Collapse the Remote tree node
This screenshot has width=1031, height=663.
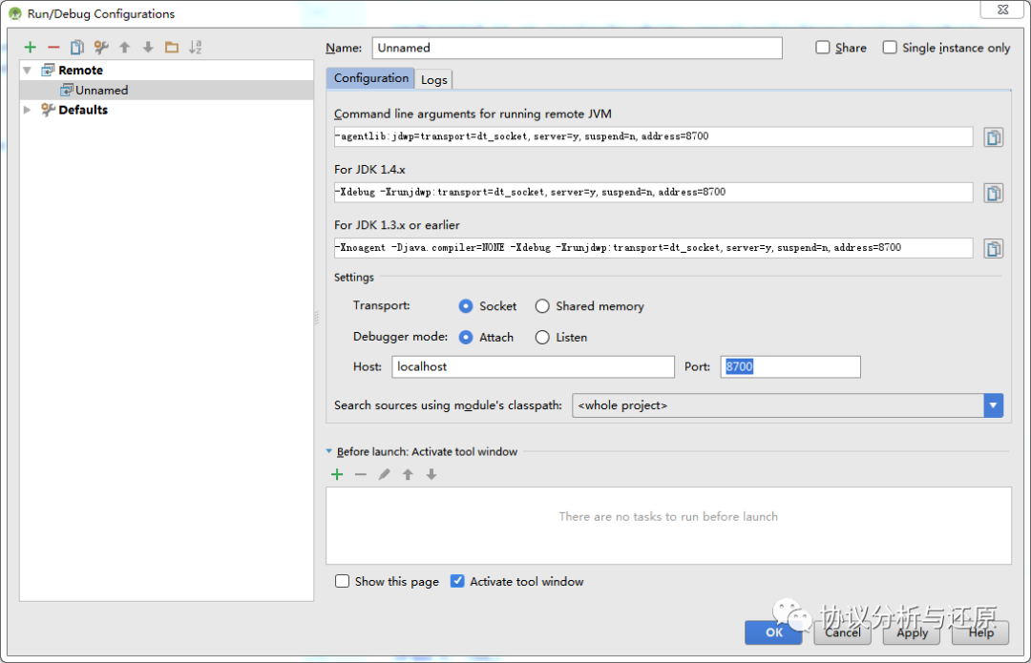coord(27,71)
